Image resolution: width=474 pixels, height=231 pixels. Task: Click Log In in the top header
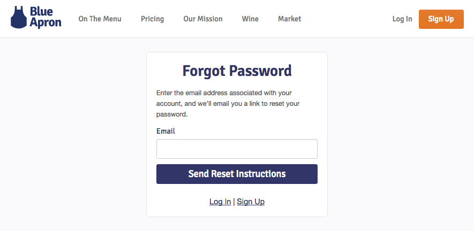(402, 19)
